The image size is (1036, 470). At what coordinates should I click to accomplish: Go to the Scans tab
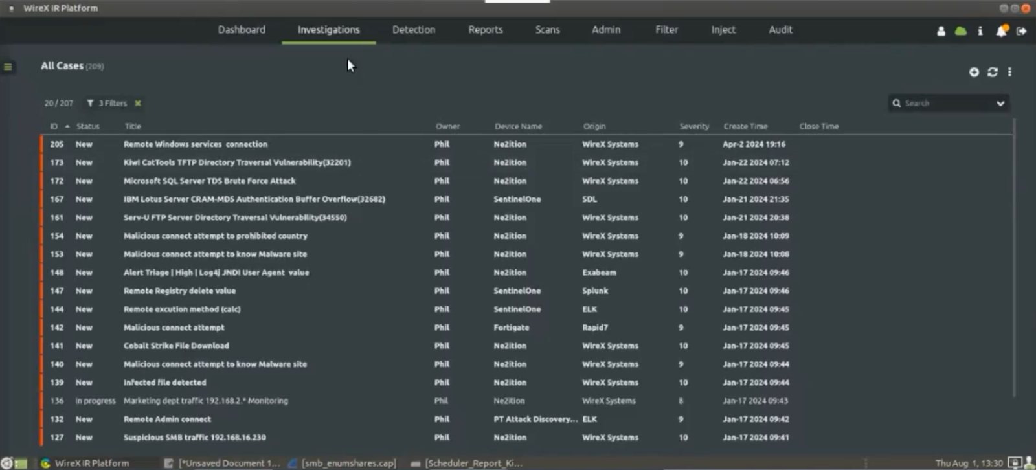click(x=547, y=30)
